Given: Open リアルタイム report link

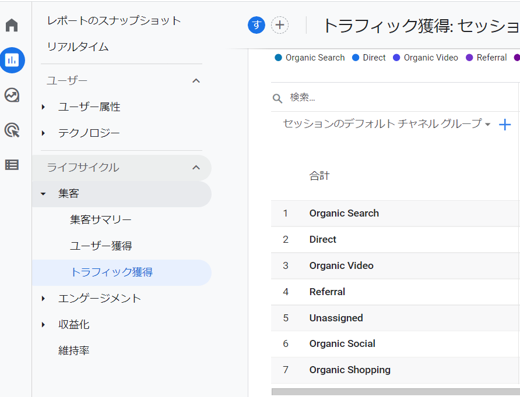Looking at the screenshot, I should [78, 47].
